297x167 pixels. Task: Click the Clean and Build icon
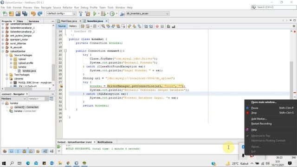tap(88, 13)
